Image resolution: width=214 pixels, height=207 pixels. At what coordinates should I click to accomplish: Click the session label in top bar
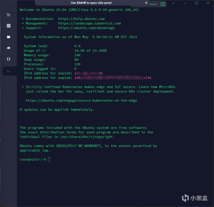point(153,4)
